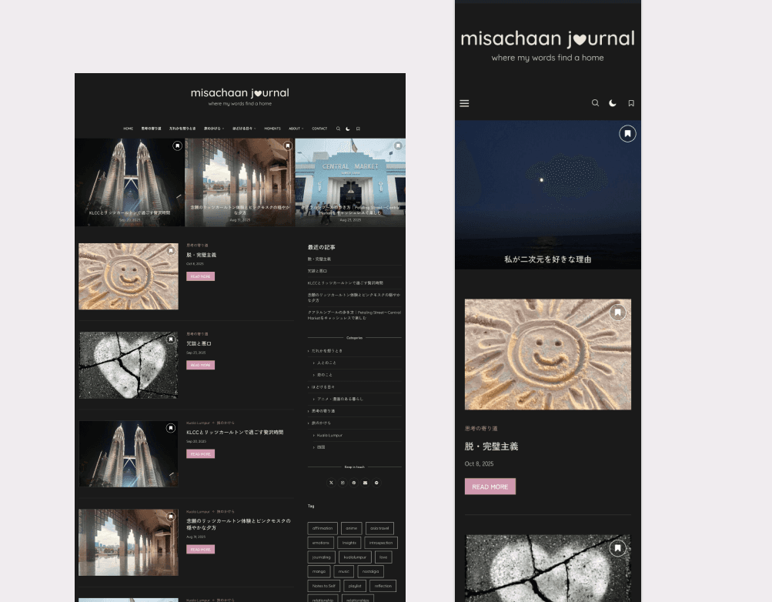Click READ MORE for the 冗談と悪口 desktop post
This screenshot has width=772, height=602.
(x=200, y=365)
